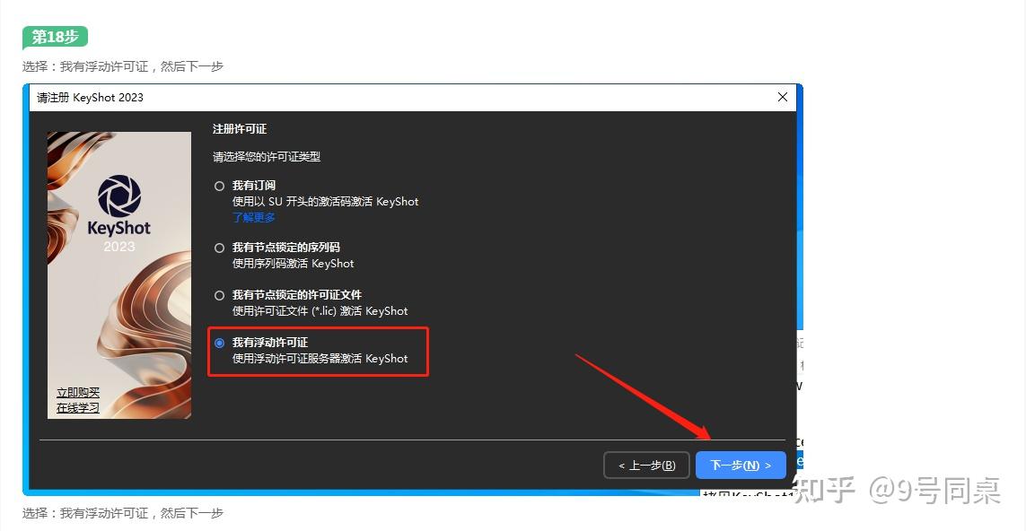Select the 我有节点锁定的许可证文件 option
The width and height of the screenshot is (1026, 531).
pos(218,294)
